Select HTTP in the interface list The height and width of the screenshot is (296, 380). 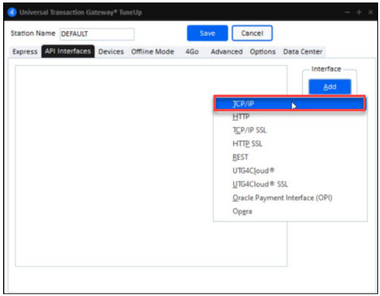point(241,117)
